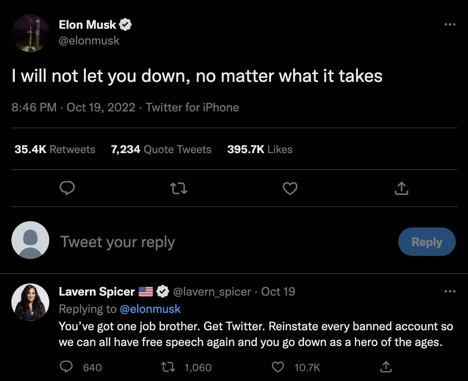The width and height of the screenshot is (468, 381).
Task: Click the share icon on Elon's tweet
Action: [x=401, y=189]
